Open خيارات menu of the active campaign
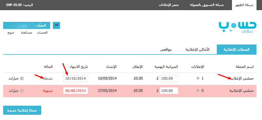The height and width of the screenshot is (120, 262). [x=16, y=78]
